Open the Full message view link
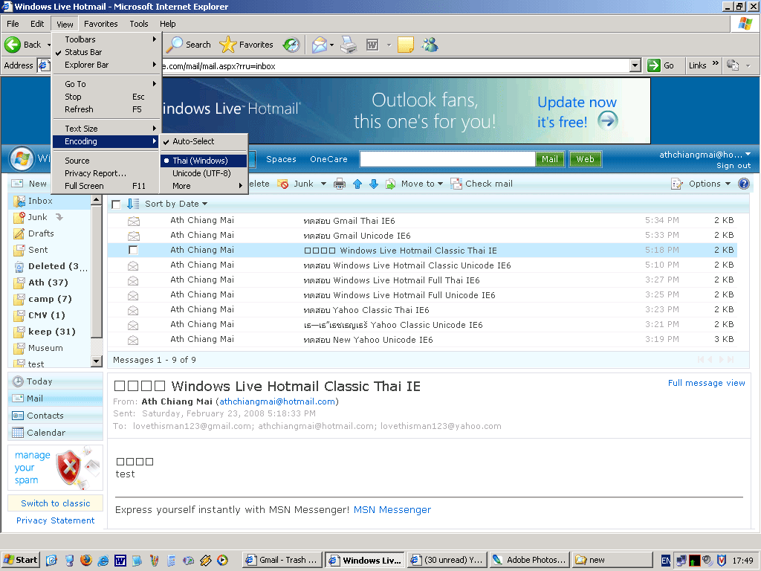 [706, 383]
